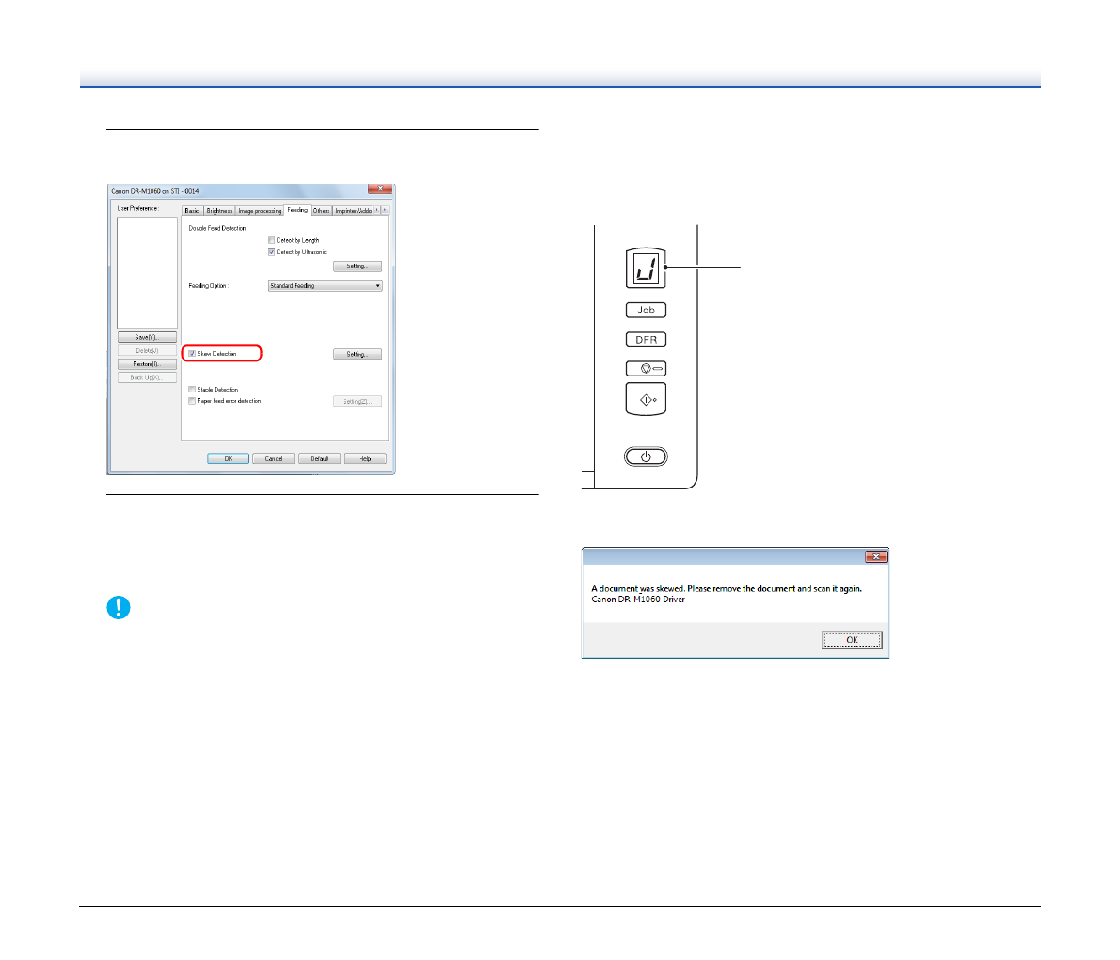
Task: Click the Default button in driver dialog
Action: click(319, 459)
